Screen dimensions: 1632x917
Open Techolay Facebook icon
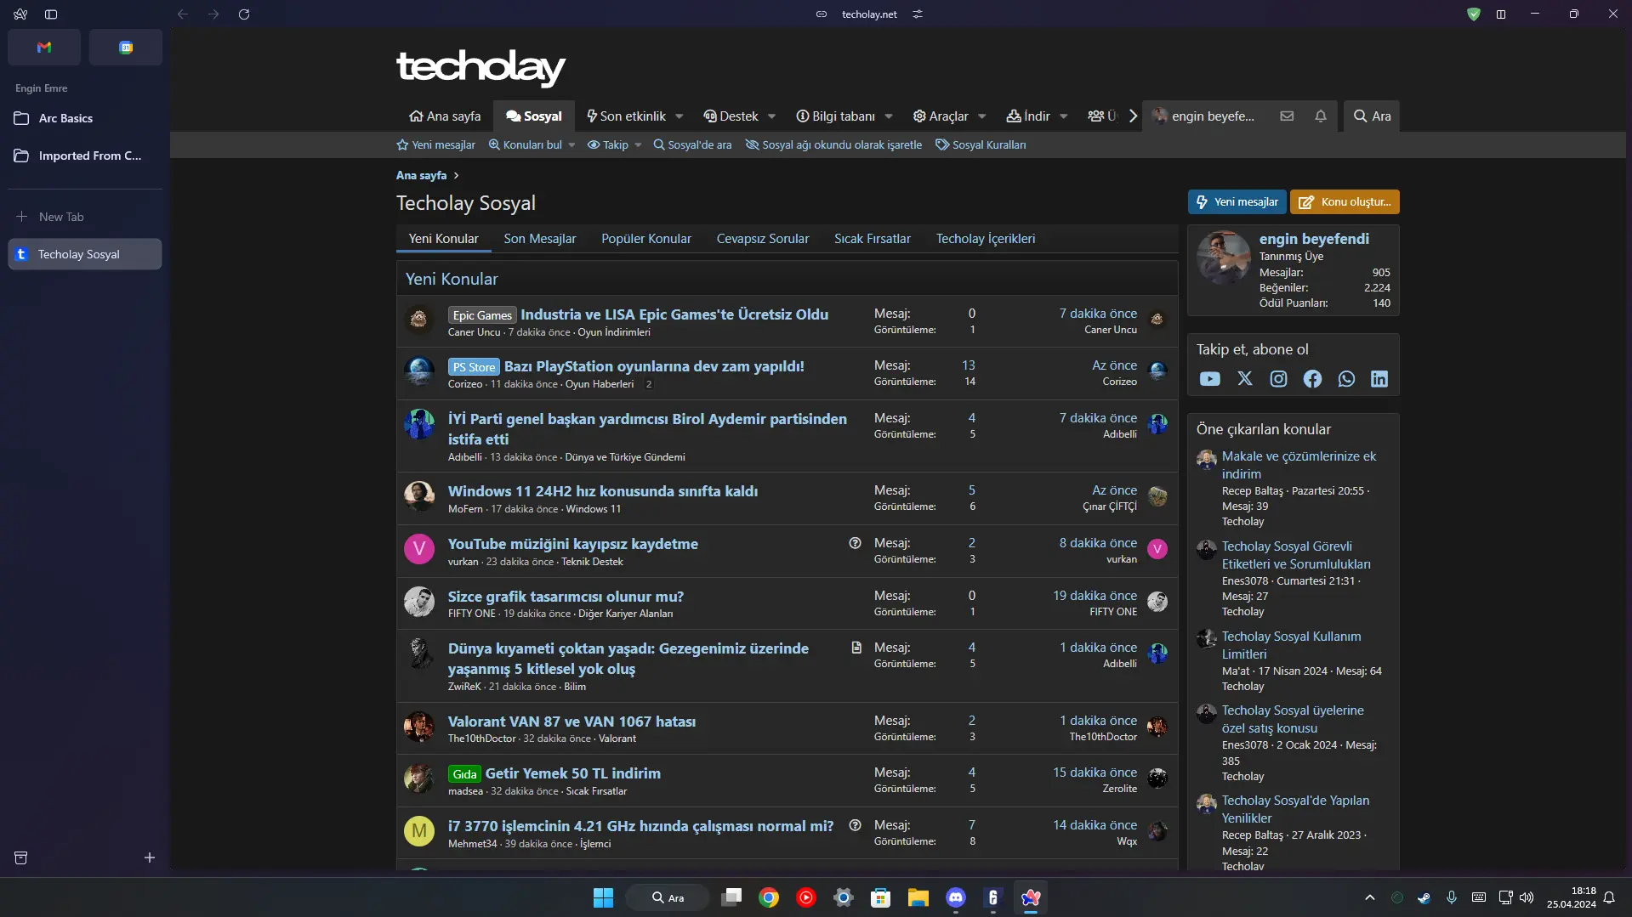1312,379
